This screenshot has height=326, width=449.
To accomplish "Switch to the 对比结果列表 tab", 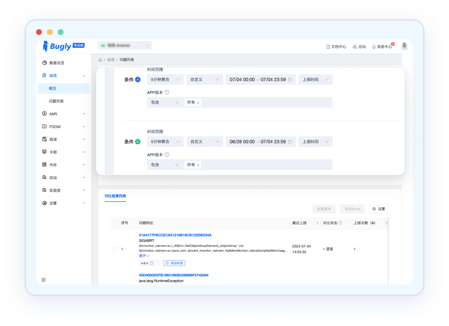I will 115,196.
